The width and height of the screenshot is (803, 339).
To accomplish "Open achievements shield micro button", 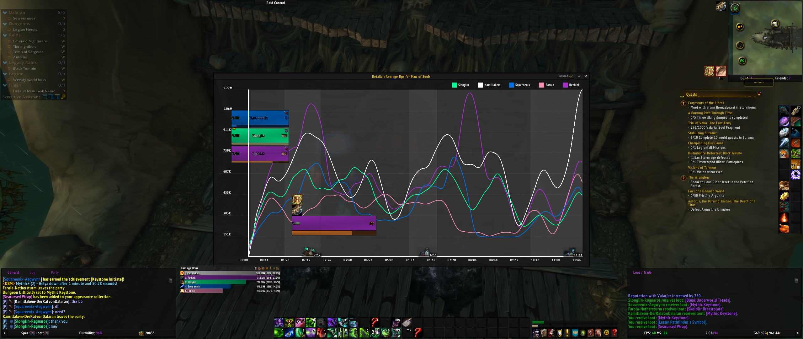I will coord(559,332).
